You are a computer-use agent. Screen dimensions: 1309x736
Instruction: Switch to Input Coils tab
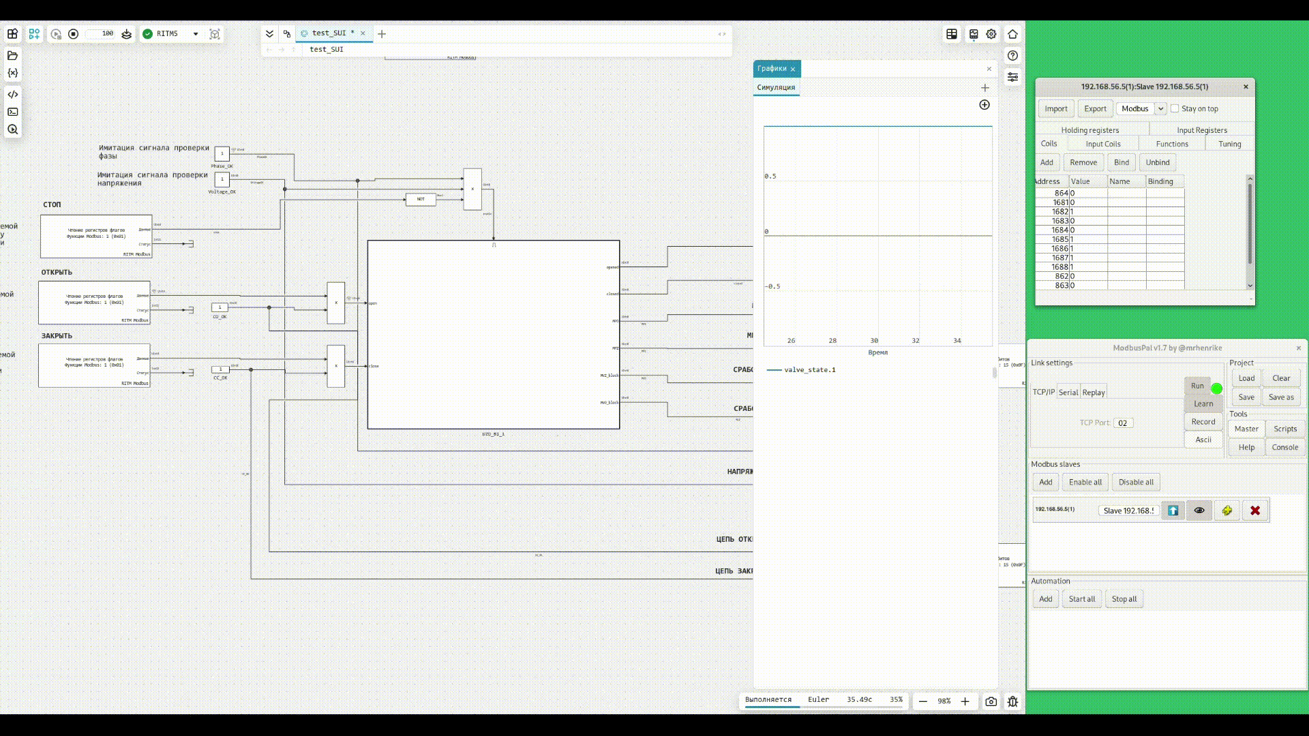(1103, 144)
